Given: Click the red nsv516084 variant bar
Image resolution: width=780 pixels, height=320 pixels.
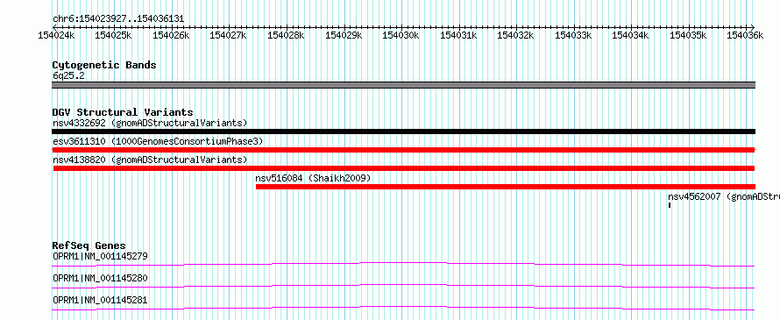Looking at the screenshot, I should pyautogui.click(x=506, y=187).
